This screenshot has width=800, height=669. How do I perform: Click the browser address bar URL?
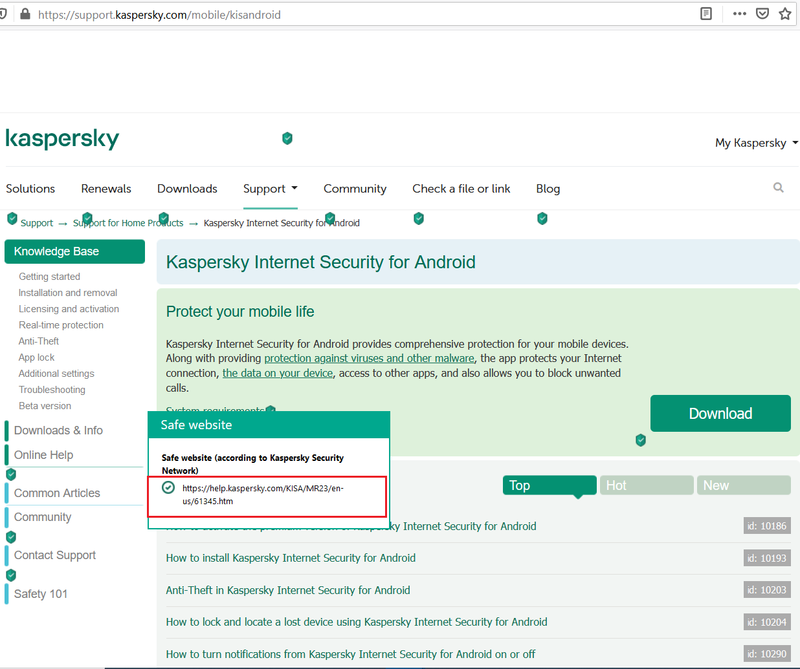159,14
